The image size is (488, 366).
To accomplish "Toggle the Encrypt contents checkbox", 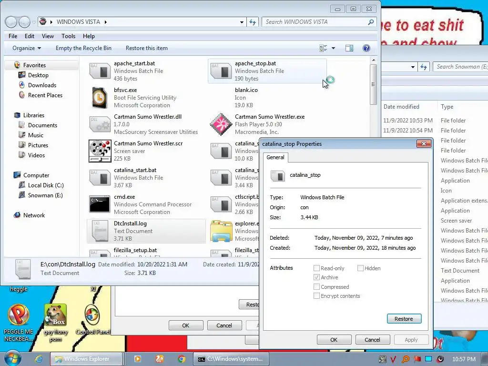I will click(x=316, y=295).
